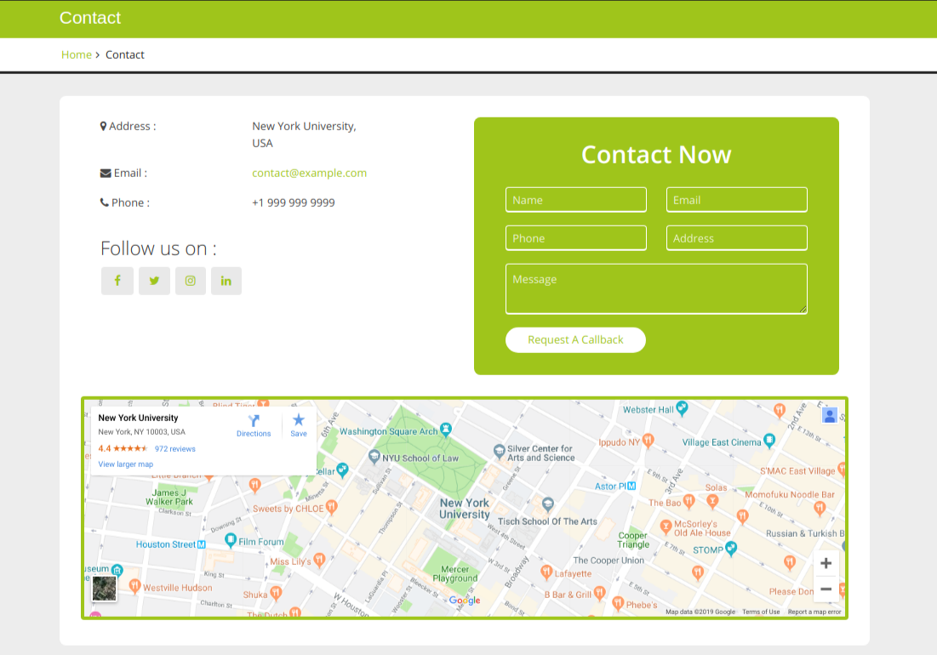The width and height of the screenshot is (937, 655).
Task: Zoom out on the map
Action: [826, 589]
